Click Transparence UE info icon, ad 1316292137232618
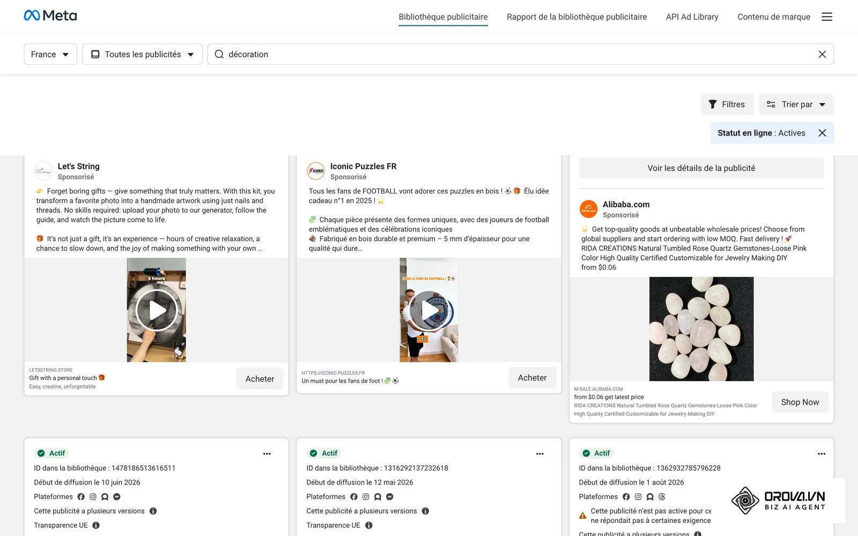The width and height of the screenshot is (858, 536). 368,525
